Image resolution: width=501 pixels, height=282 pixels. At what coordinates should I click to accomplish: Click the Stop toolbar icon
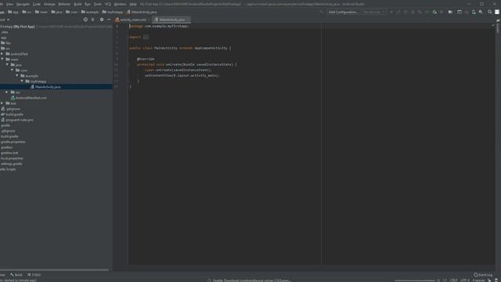(442, 13)
